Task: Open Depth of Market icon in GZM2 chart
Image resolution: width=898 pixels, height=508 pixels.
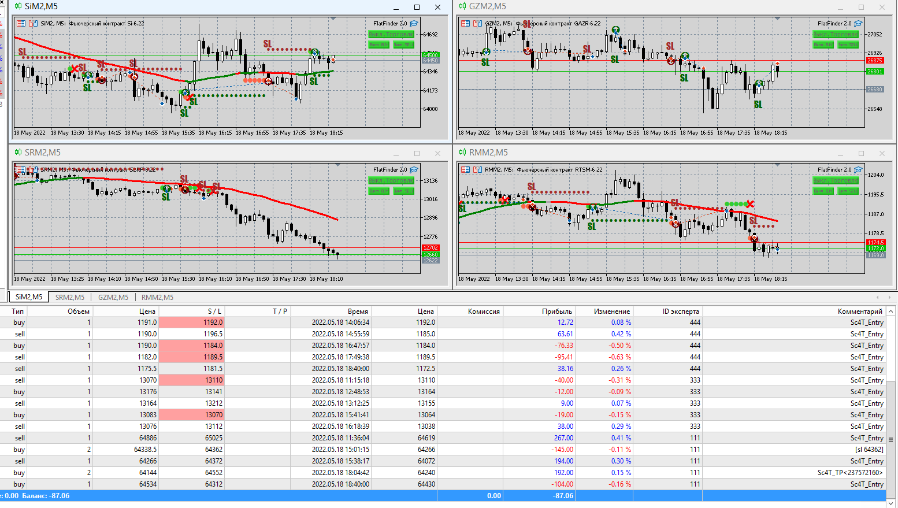Action: tap(477, 24)
